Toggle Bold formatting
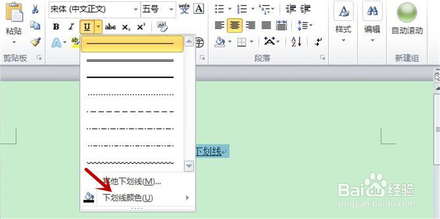This screenshot has height=219, width=440. (x=56, y=27)
